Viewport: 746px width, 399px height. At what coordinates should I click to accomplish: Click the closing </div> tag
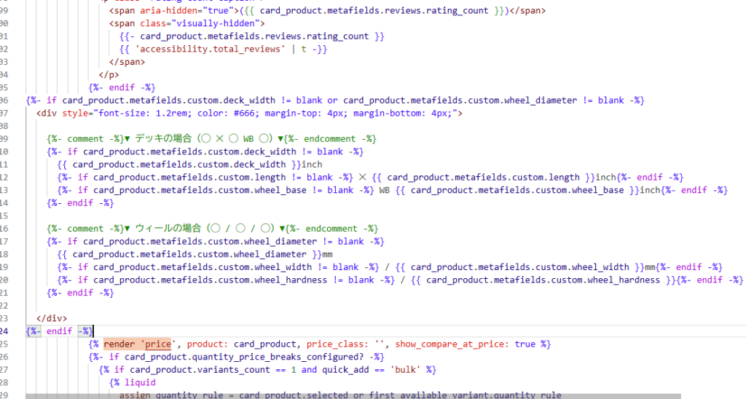[x=52, y=317]
